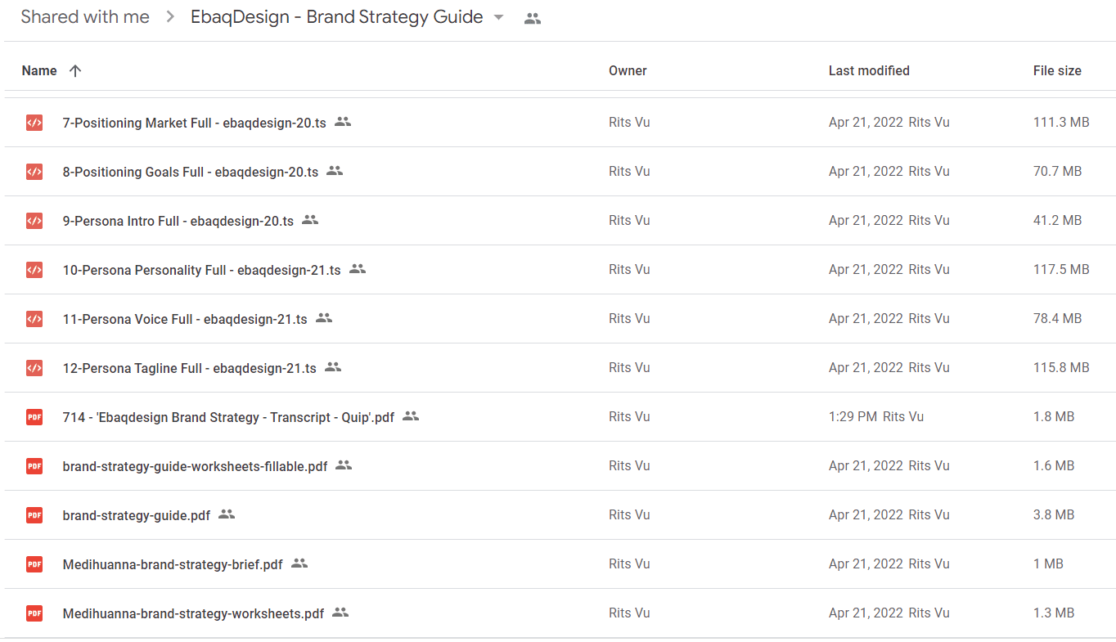Click the shared people icon next to the folder title
The image size is (1116, 642).
(533, 18)
